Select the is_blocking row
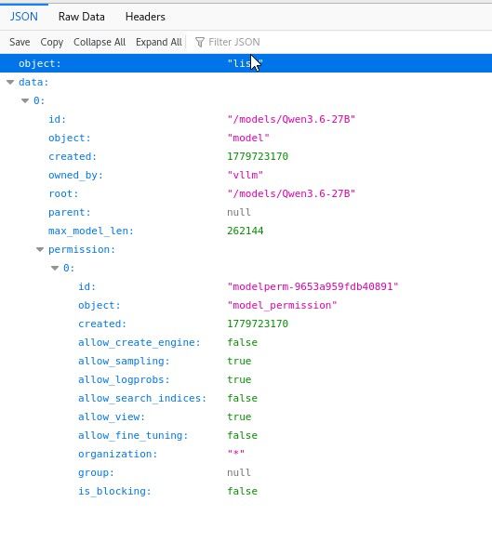The width and height of the screenshot is (492, 542). click(x=246, y=491)
